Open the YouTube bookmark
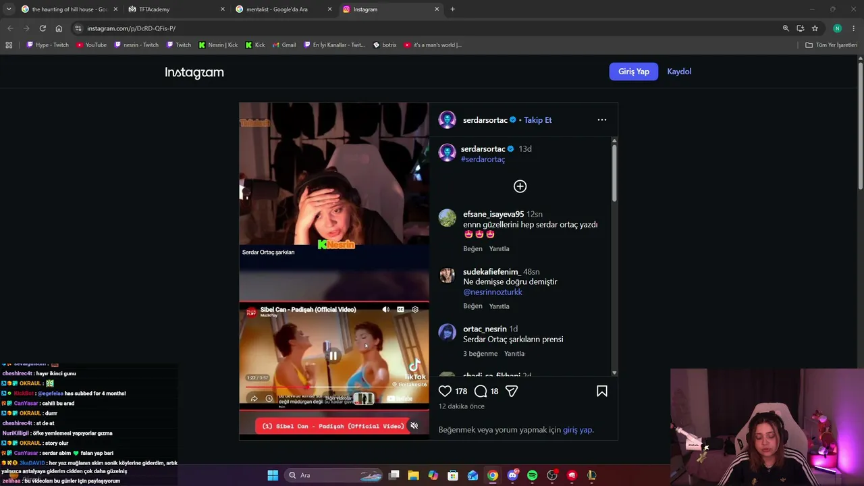 click(91, 45)
